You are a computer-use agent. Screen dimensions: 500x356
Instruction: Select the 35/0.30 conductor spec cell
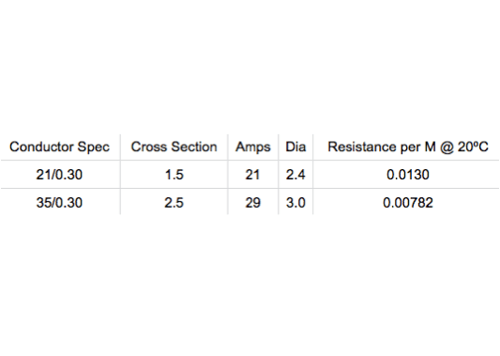coord(59,203)
